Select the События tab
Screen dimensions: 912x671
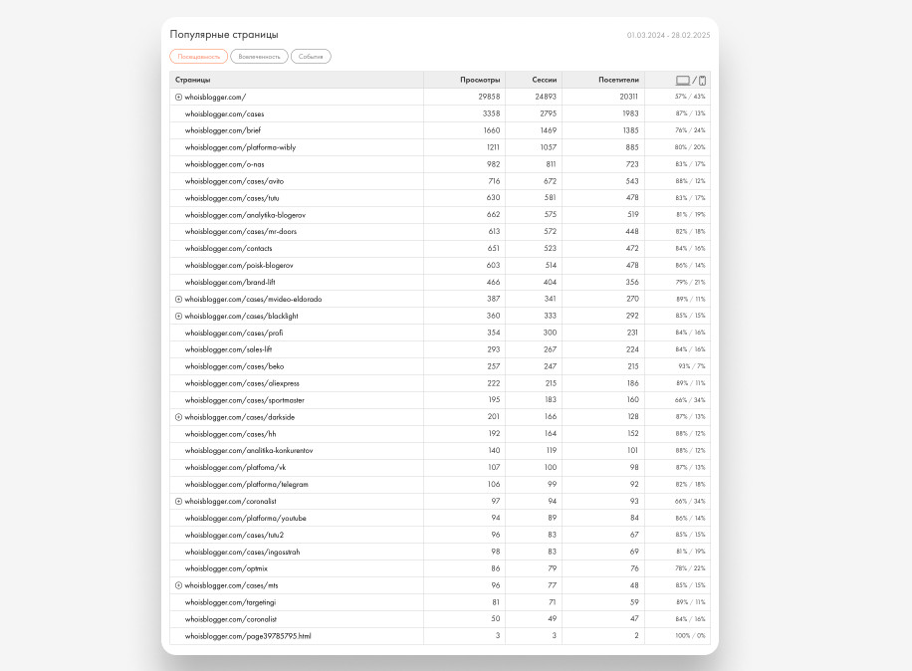[x=311, y=57]
